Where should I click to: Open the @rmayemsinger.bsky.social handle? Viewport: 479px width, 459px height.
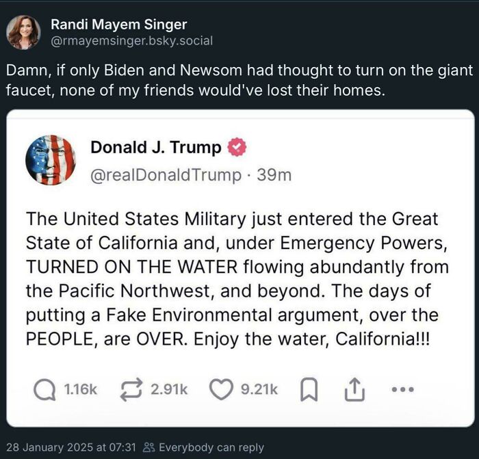click(x=131, y=40)
